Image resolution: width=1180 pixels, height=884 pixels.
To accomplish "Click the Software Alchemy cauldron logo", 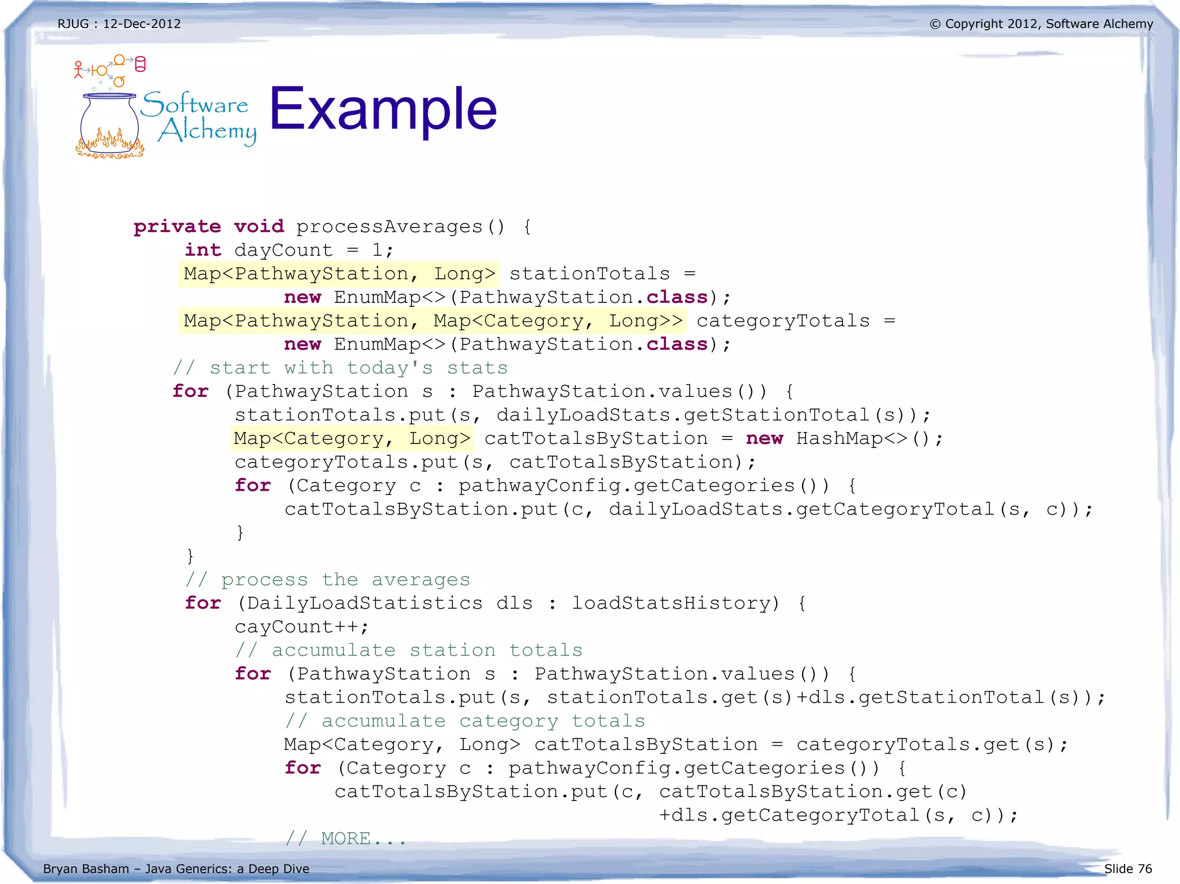I will (x=109, y=122).
